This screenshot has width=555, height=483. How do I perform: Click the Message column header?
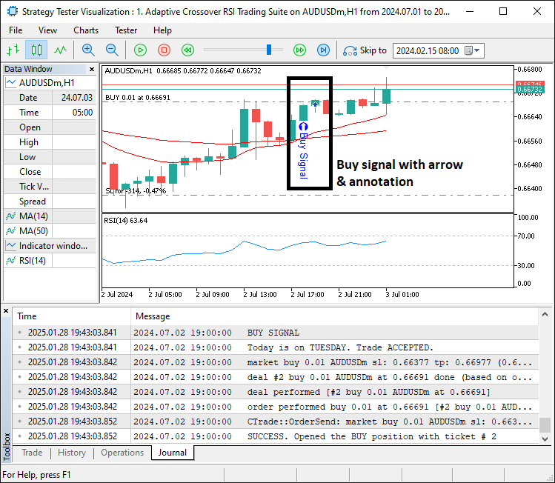tap(334, 316)
